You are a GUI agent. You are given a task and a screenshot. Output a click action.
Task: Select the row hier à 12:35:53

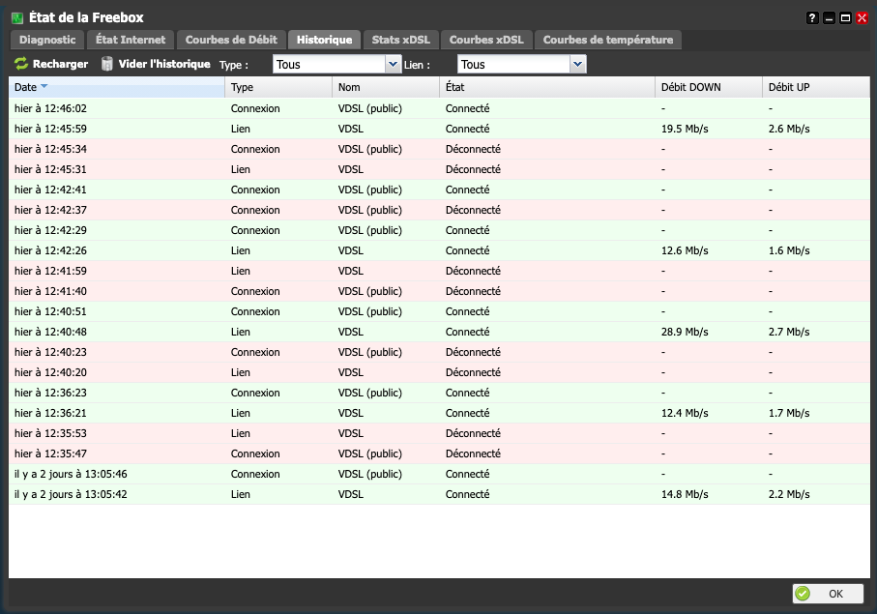pos(439,433)
